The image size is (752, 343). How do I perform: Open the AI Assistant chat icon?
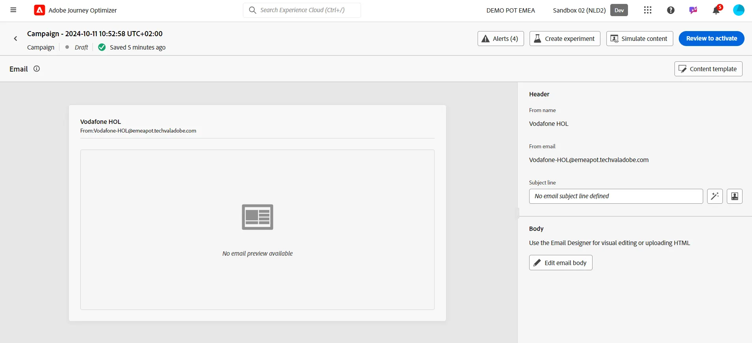(x=693, y=10)
